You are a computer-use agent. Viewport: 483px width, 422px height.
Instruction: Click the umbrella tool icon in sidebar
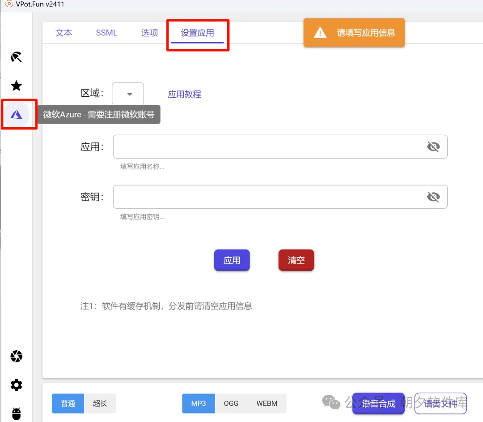click(16, 57)
